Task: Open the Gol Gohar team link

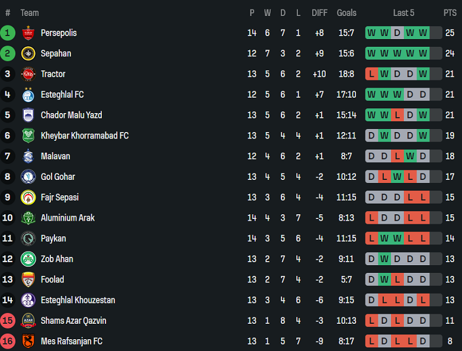Action: (57, 177)
